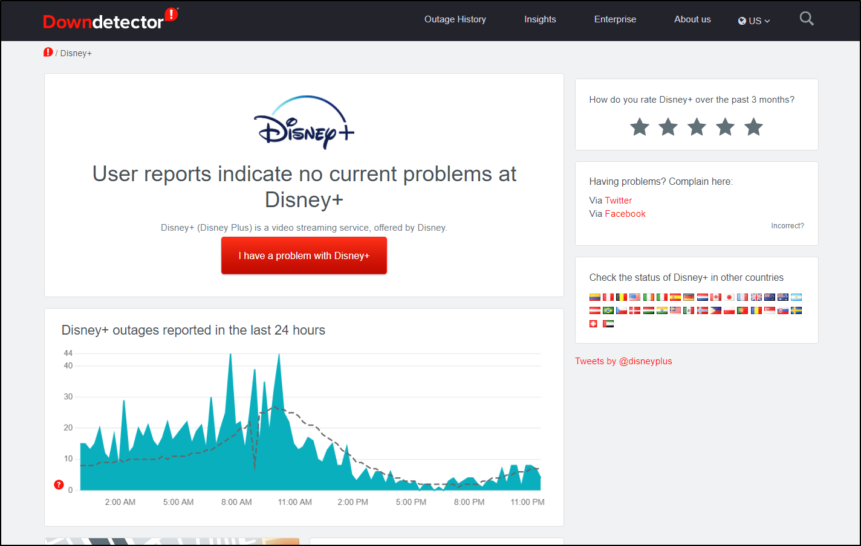Select the Slovakia flag
The image size is (861, 546).
(x=783, y=310)
